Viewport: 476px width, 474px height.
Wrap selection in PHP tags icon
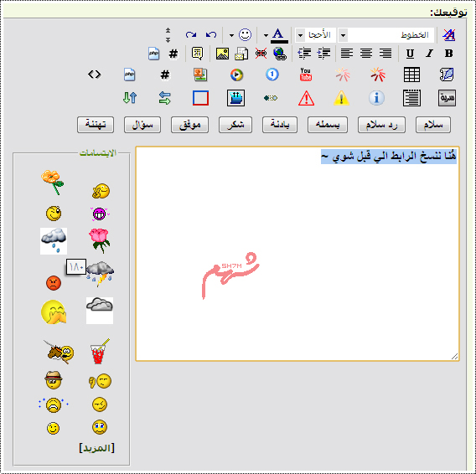(153, 54)
